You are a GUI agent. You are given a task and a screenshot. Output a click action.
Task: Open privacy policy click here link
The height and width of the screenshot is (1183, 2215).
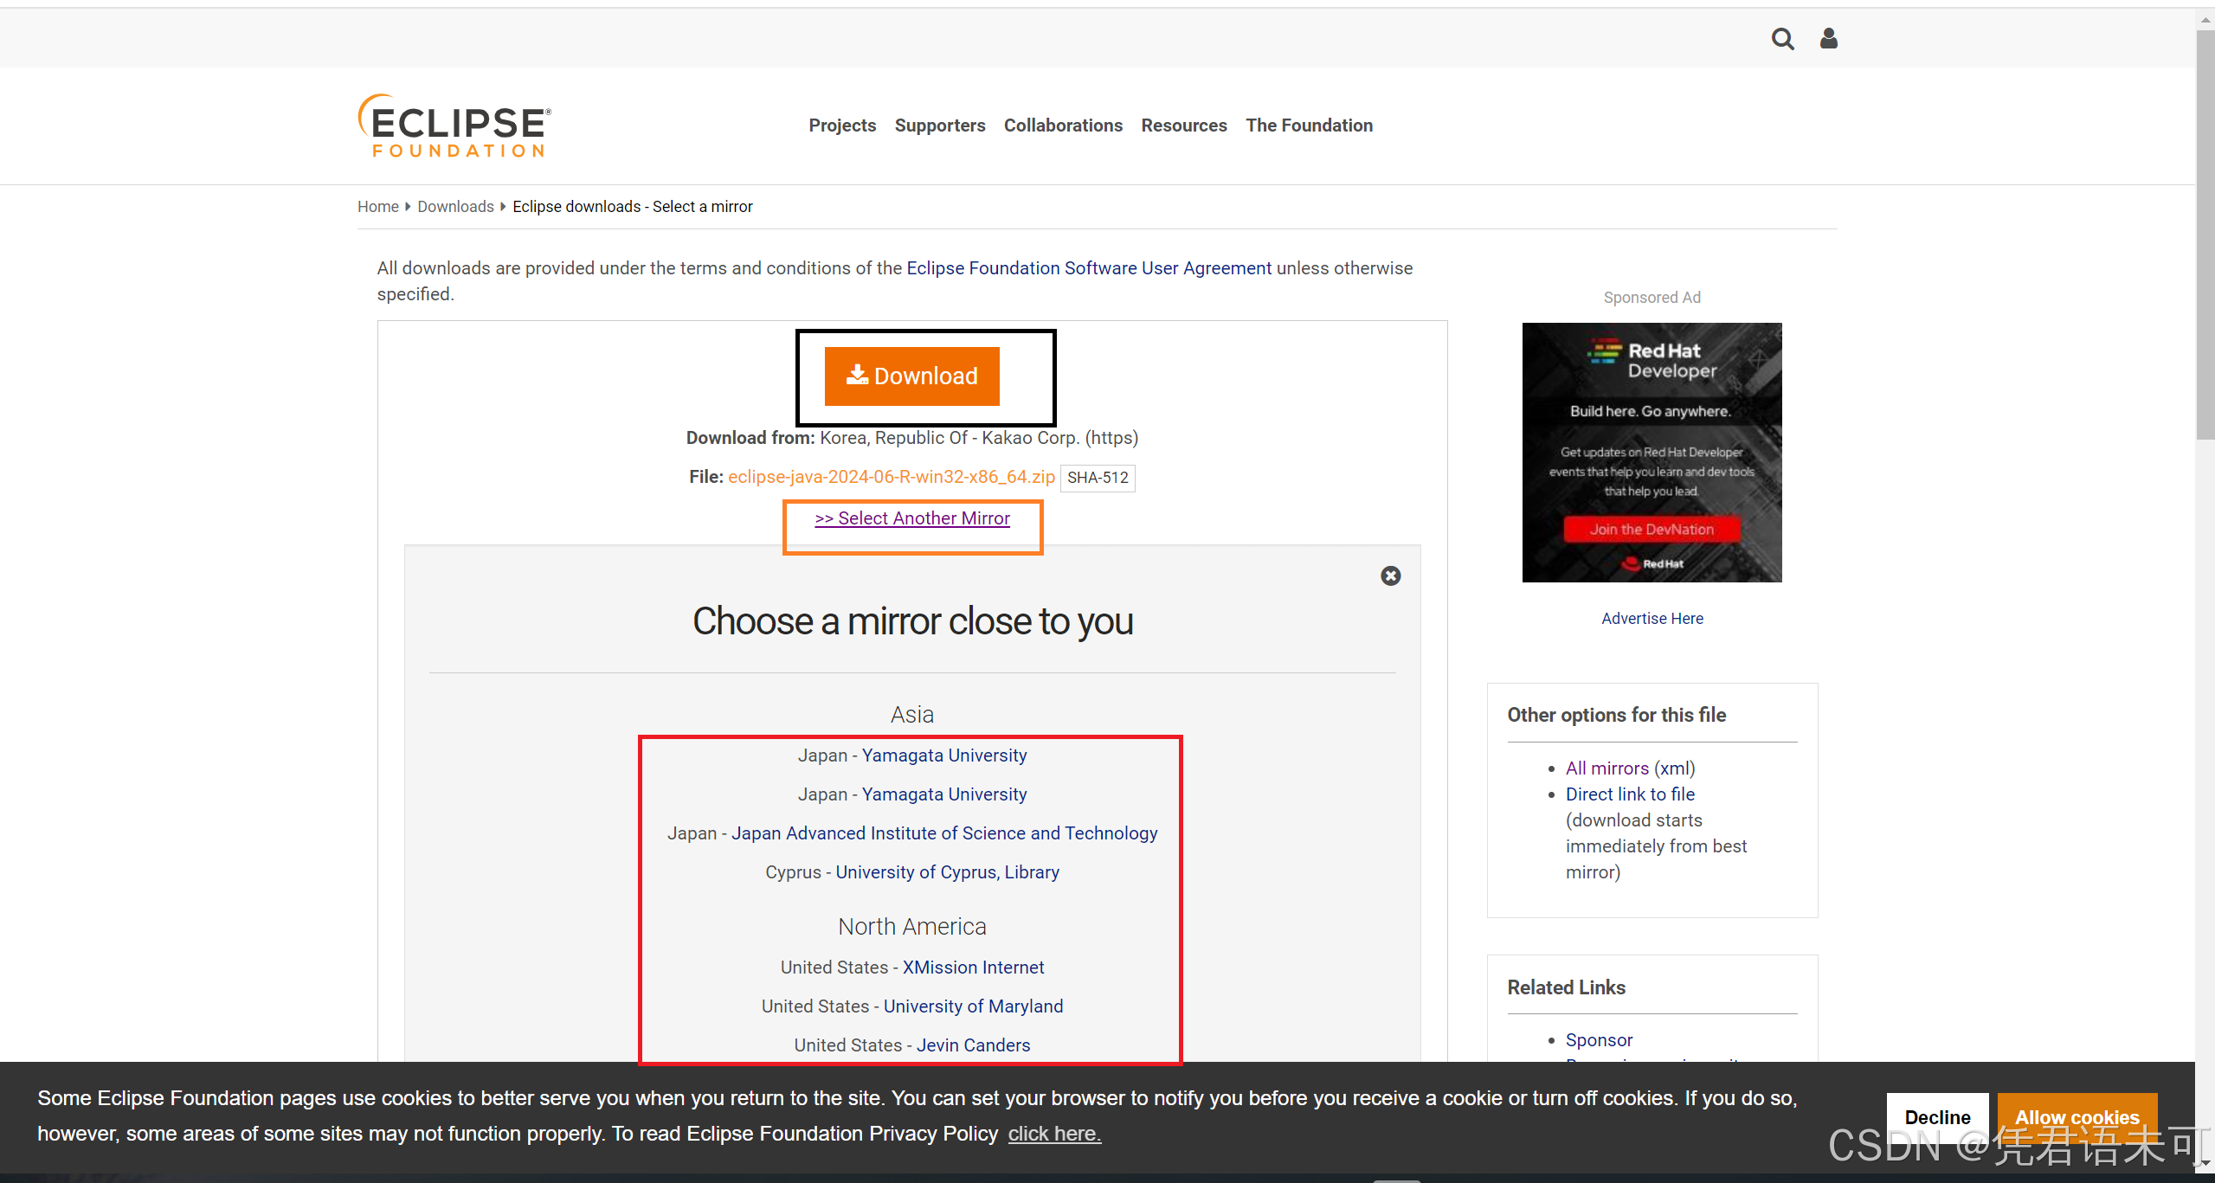pos(1054,1134)
